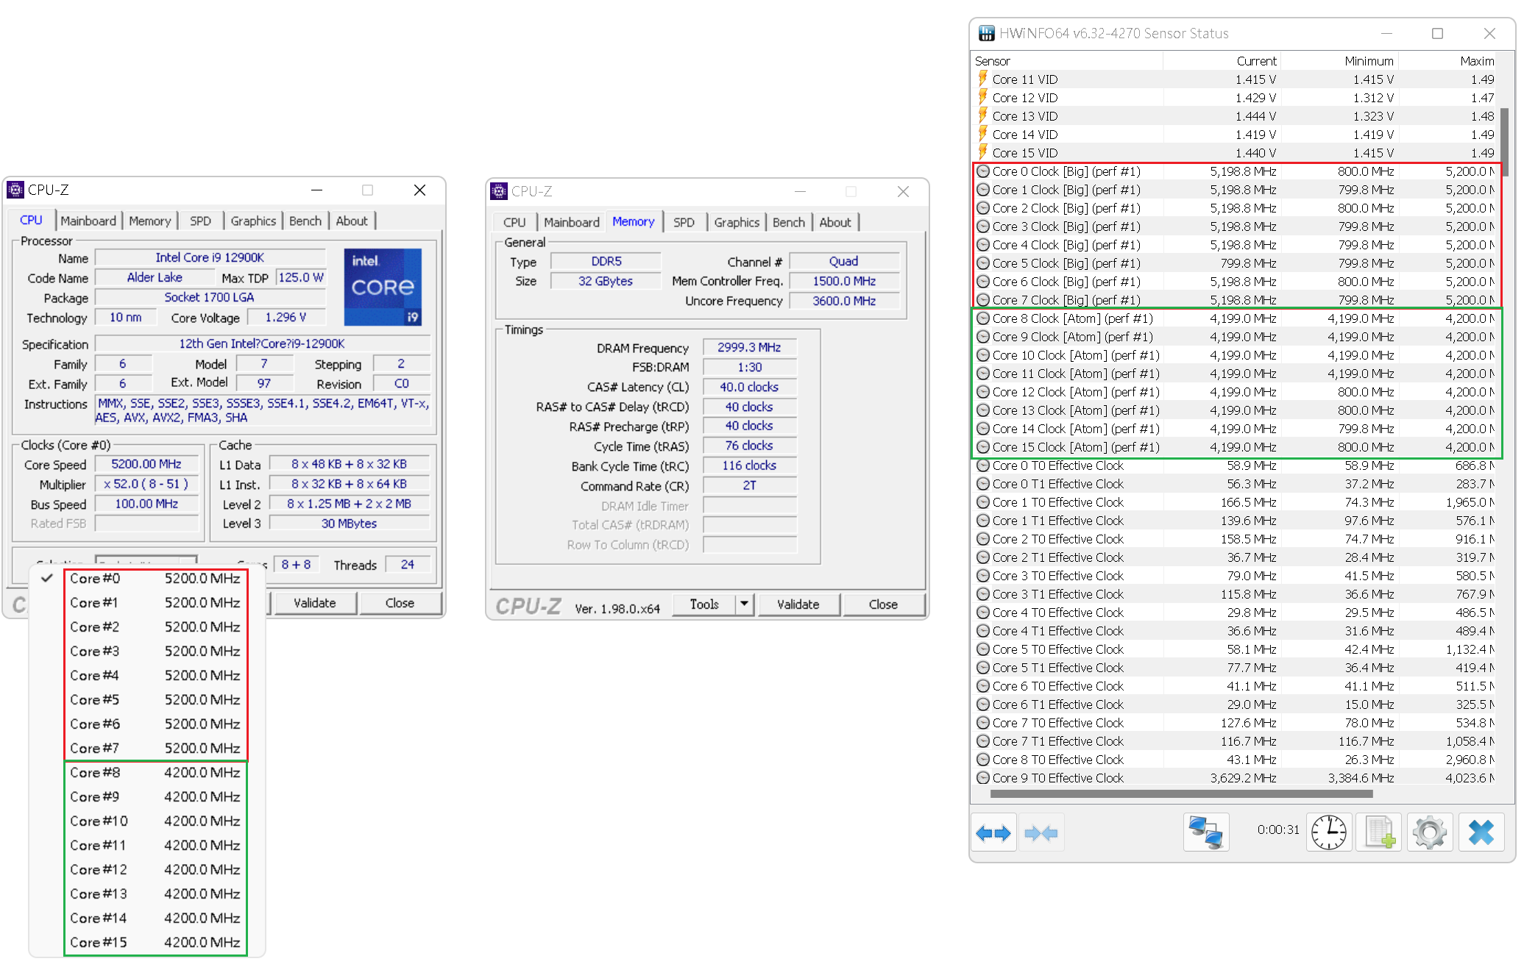Open Graphics tab in Memory CPU-Z window
This screenshot has height=967, width=1524.
(x=737, y=222)
